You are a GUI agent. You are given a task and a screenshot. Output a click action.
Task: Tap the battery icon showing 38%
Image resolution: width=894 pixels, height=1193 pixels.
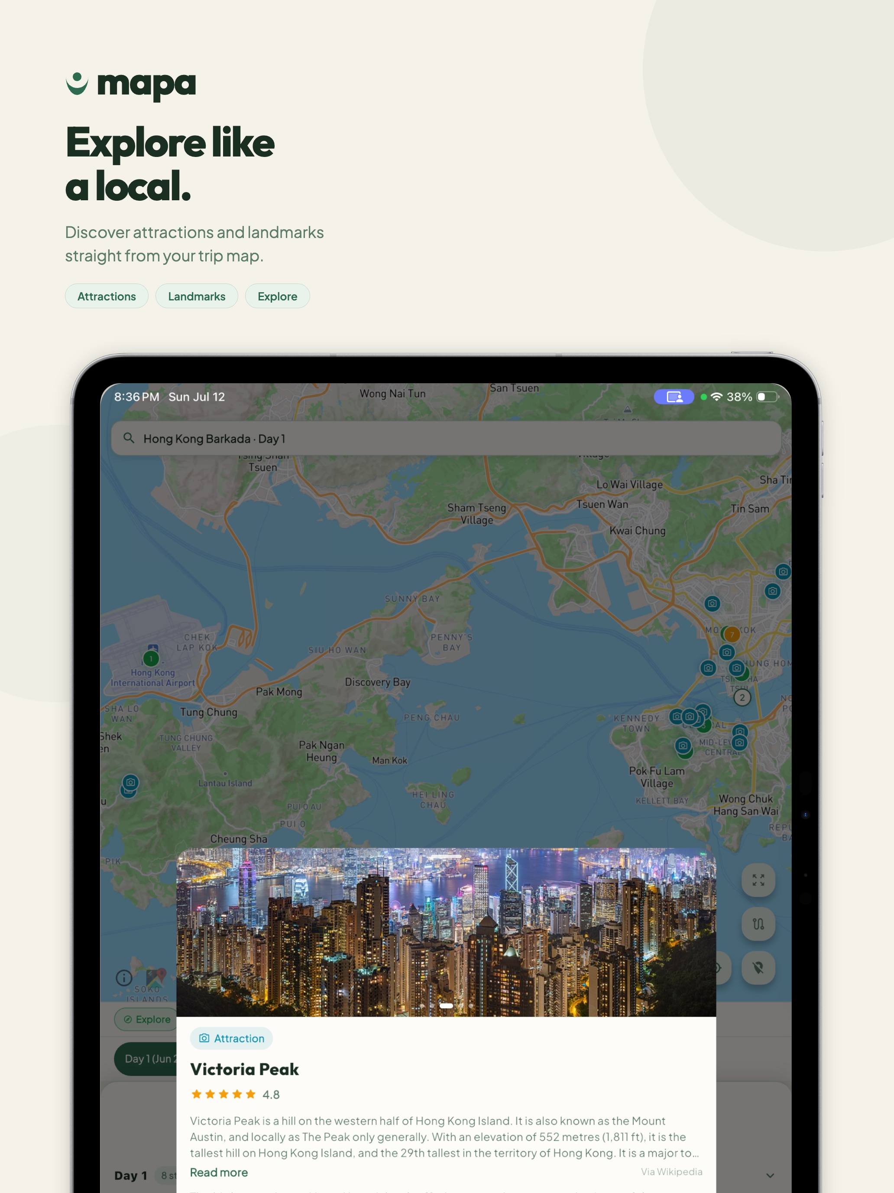[768, 397]
